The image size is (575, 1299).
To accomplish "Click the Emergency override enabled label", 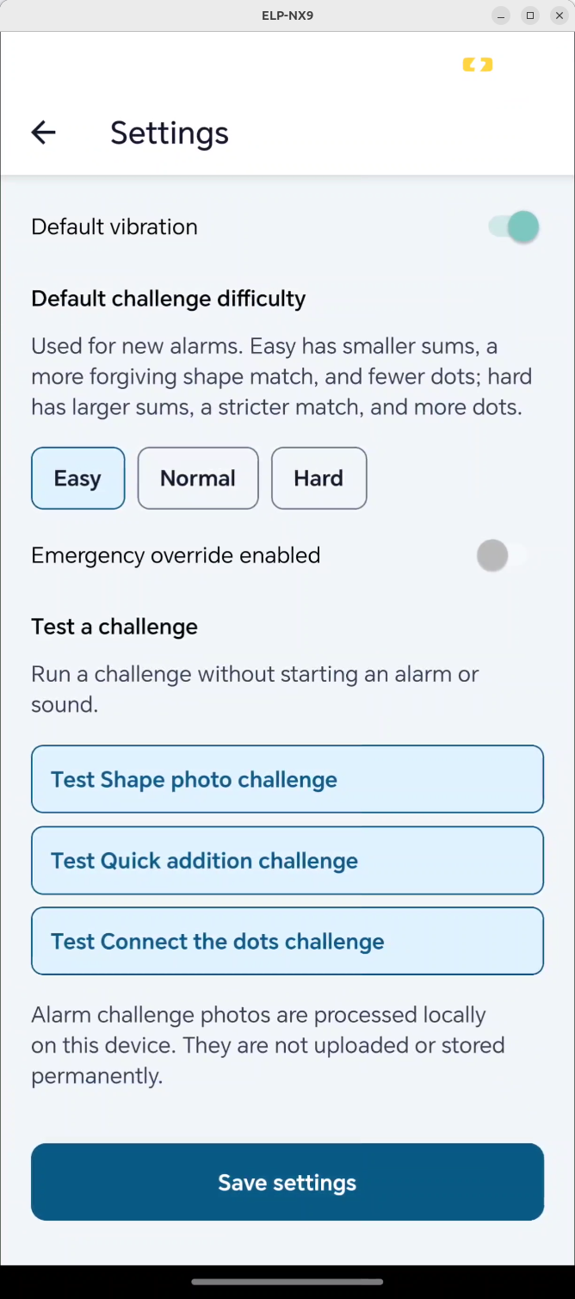I will pos(176,555).
